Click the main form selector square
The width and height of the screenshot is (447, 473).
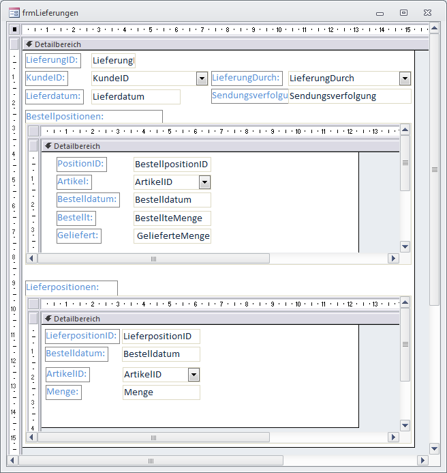point(14,29)
